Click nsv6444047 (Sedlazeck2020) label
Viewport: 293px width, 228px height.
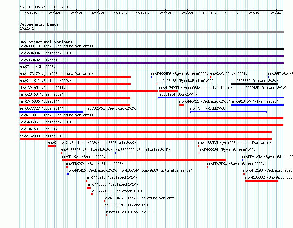tap(73, 143)
